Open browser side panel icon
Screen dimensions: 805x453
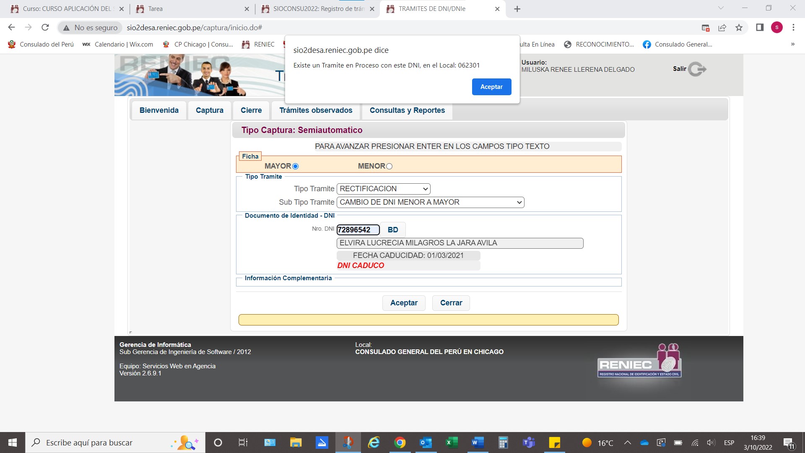(760, 28)
